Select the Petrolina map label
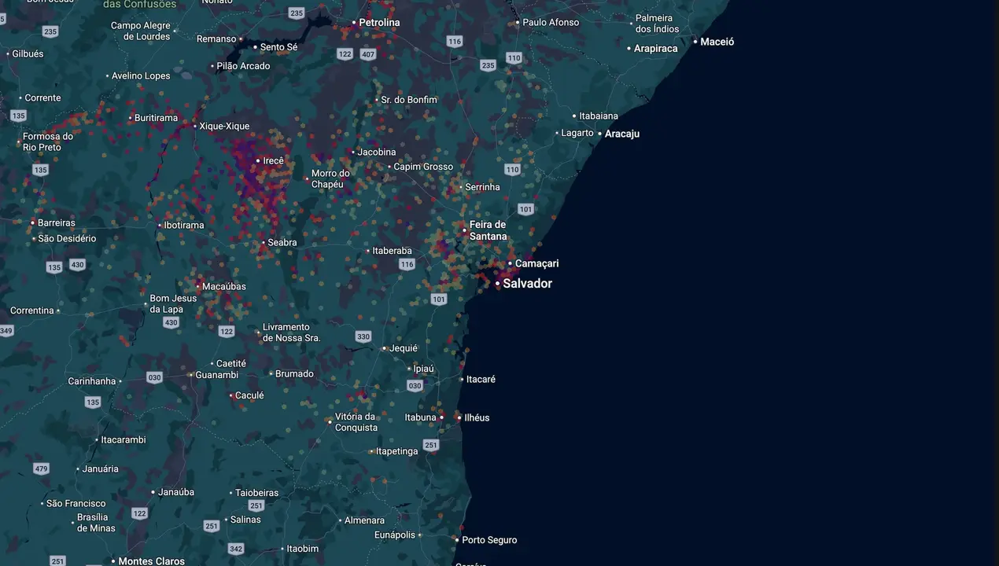Viewport: 999px width, 566px height. point(379,23)
